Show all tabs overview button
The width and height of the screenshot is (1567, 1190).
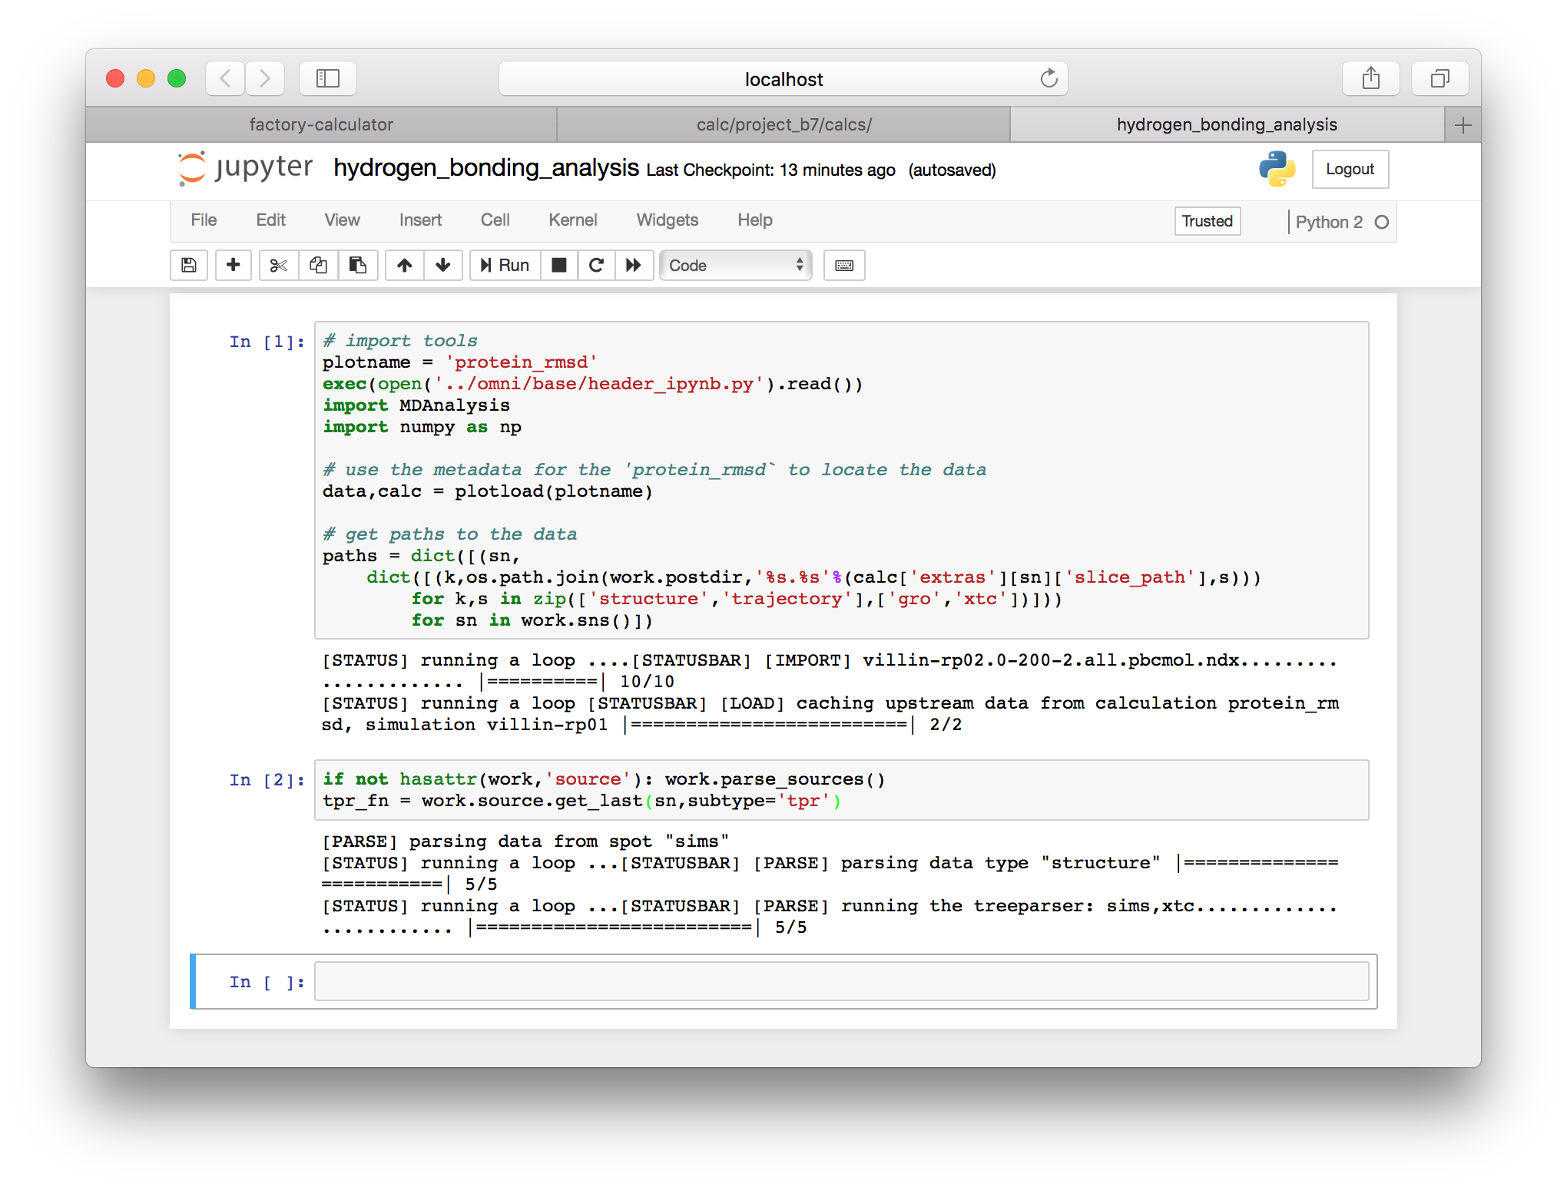[x=1440, y=78]
